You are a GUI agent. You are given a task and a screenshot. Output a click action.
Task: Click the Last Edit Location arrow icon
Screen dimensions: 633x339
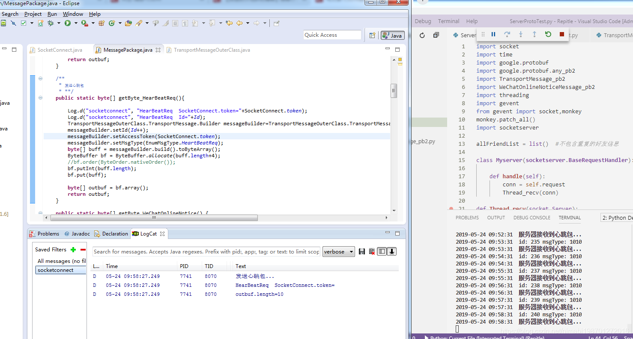pyautogui.click(x=229, y=23)
